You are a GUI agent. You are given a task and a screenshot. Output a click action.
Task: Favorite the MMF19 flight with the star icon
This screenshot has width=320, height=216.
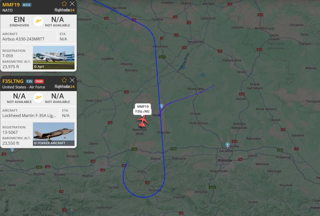tap(64, 3)
